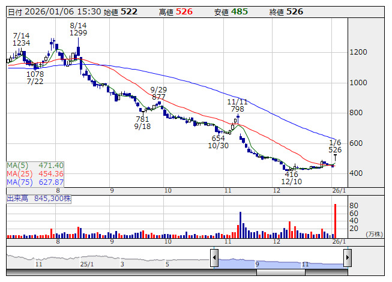
Task: Click the 出来高 volume label box
Action: (x=39, y=199)
